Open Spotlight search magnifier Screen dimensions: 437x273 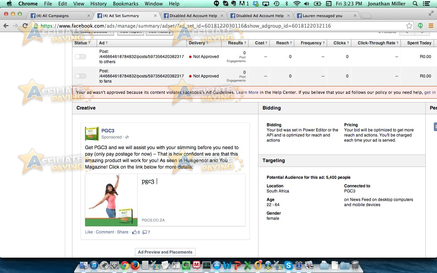pyautogui.click(x=415, y=4)
